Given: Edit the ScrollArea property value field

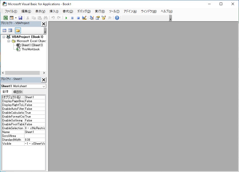Looking at the screenshot, I should (35, 136).
